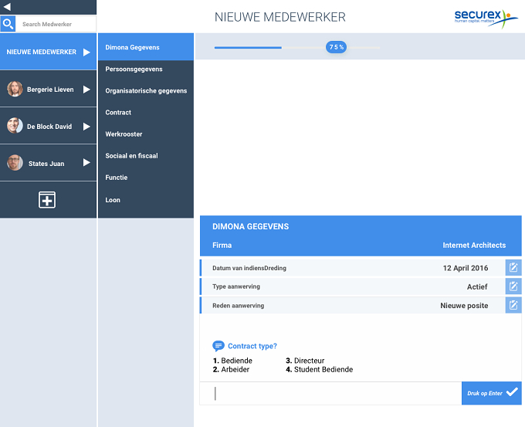Click the chat bubble icon beside Contract type
The image size is (525, 427).
(x=218, y=346)
